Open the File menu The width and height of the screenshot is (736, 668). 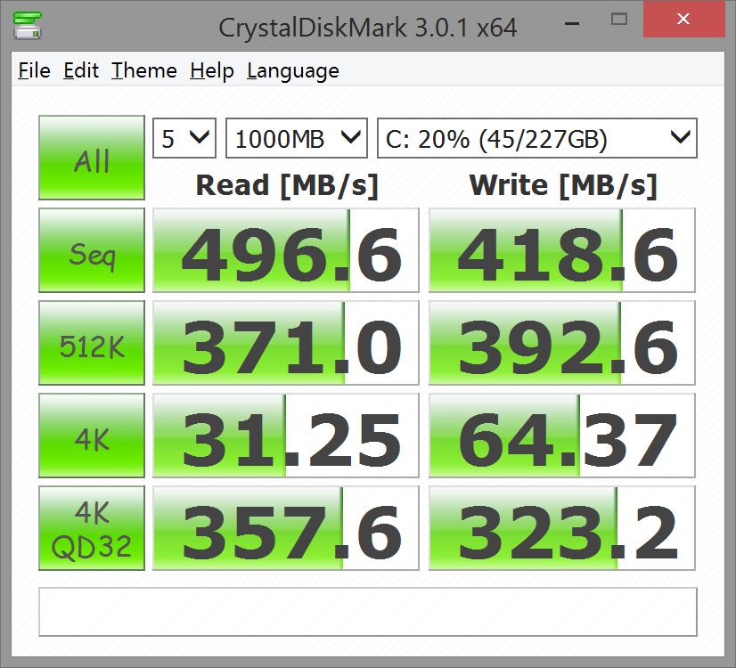[34, 71]
